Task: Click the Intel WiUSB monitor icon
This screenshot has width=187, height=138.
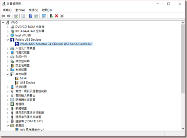Action: [x=12, y=35]
